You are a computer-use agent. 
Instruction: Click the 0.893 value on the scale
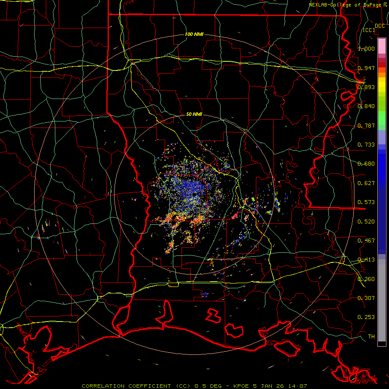(366, 87)
